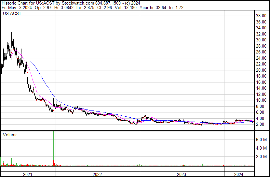270x177 pixels.
Task: Click the 8.00 price axis label
Action: (260, 107)
